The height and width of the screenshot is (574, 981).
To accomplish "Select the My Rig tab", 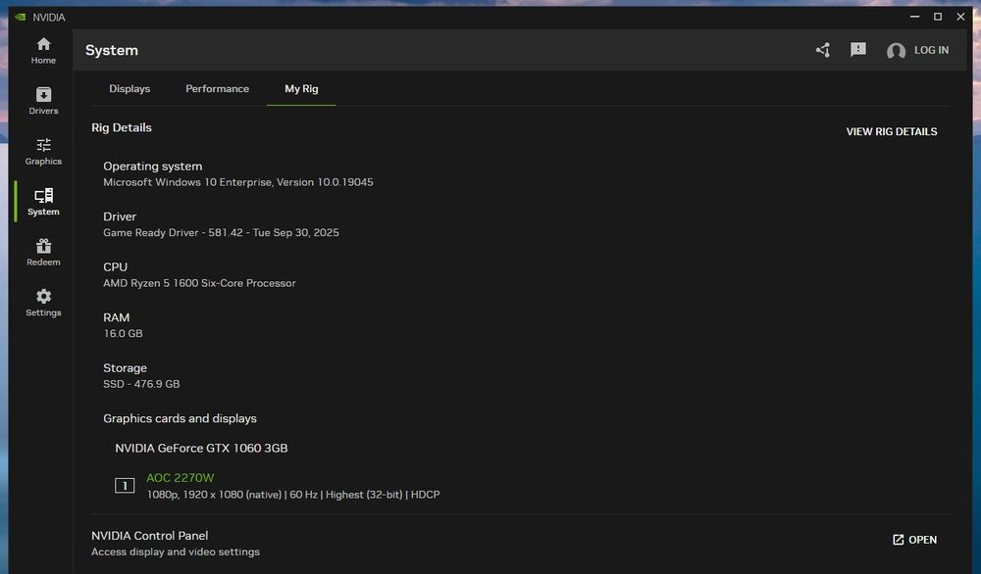I will [x=301, y=89].
